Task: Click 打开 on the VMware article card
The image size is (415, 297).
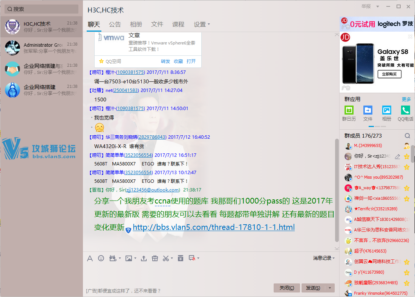Action: [191, 61]
